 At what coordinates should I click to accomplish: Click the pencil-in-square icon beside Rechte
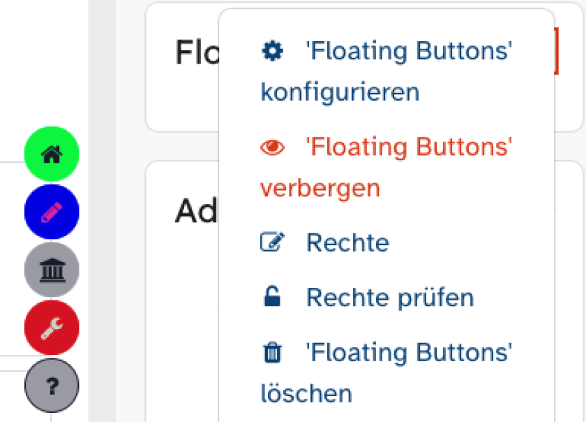(x=272, y=242)
